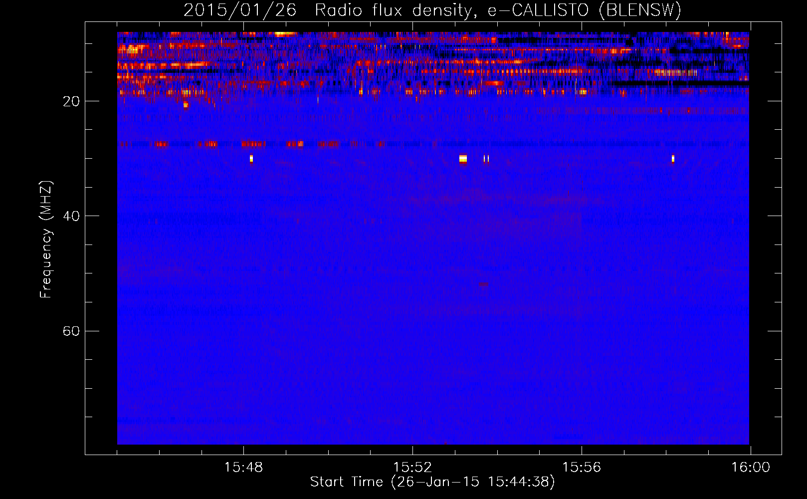Click the widest bright burst near 30 MHz at 15:53
The height and width of the screenshot is (499, 807).
pyautogui.click(x=463, y=159)
